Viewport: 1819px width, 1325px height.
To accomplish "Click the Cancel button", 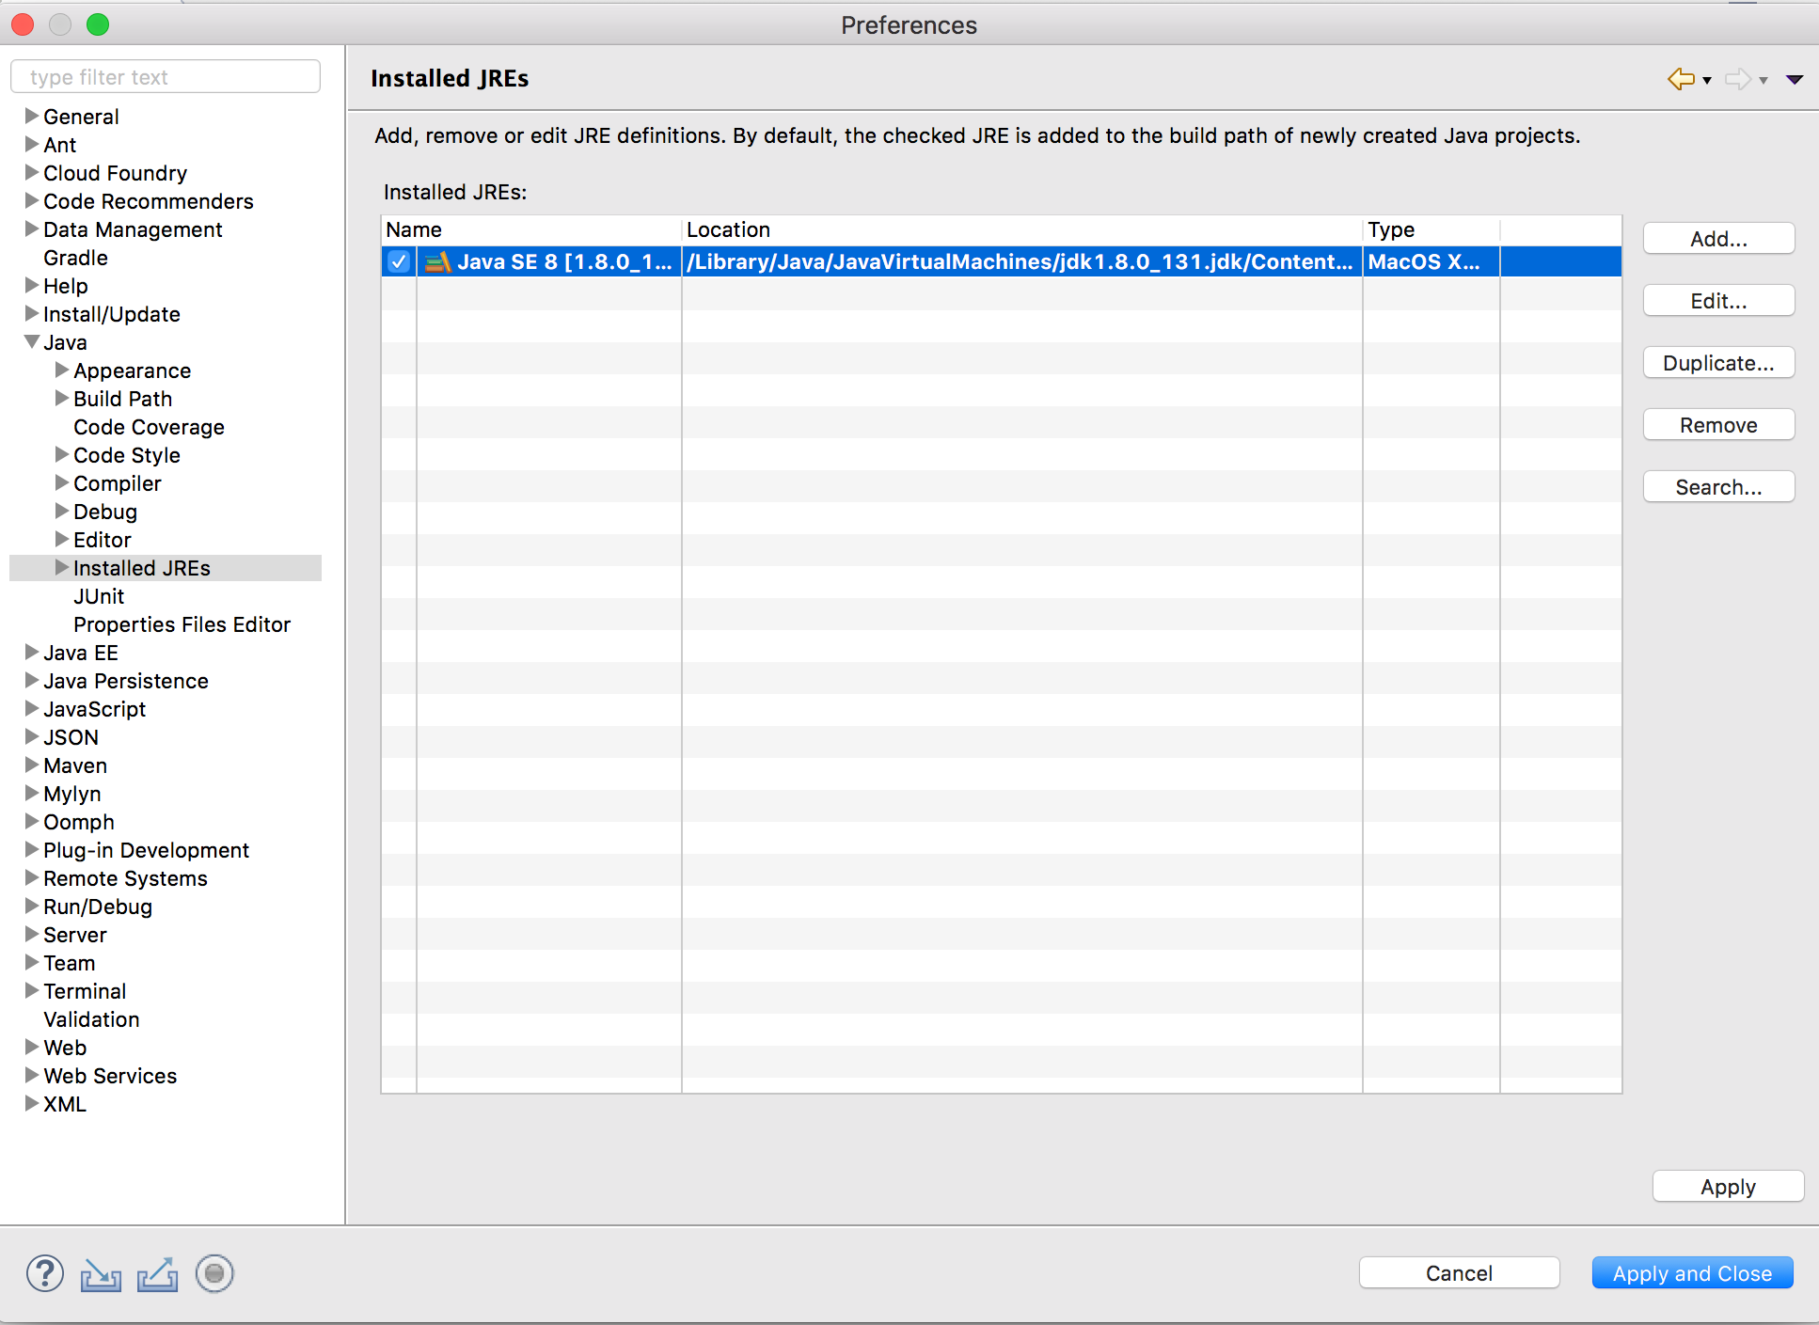I will tap(1459, 1273).
